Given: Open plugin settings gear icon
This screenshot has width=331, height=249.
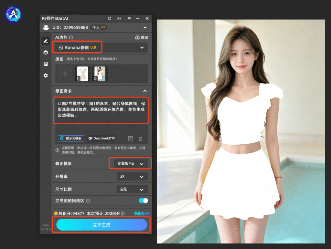Looking at the screenshot, I should 46,75.
